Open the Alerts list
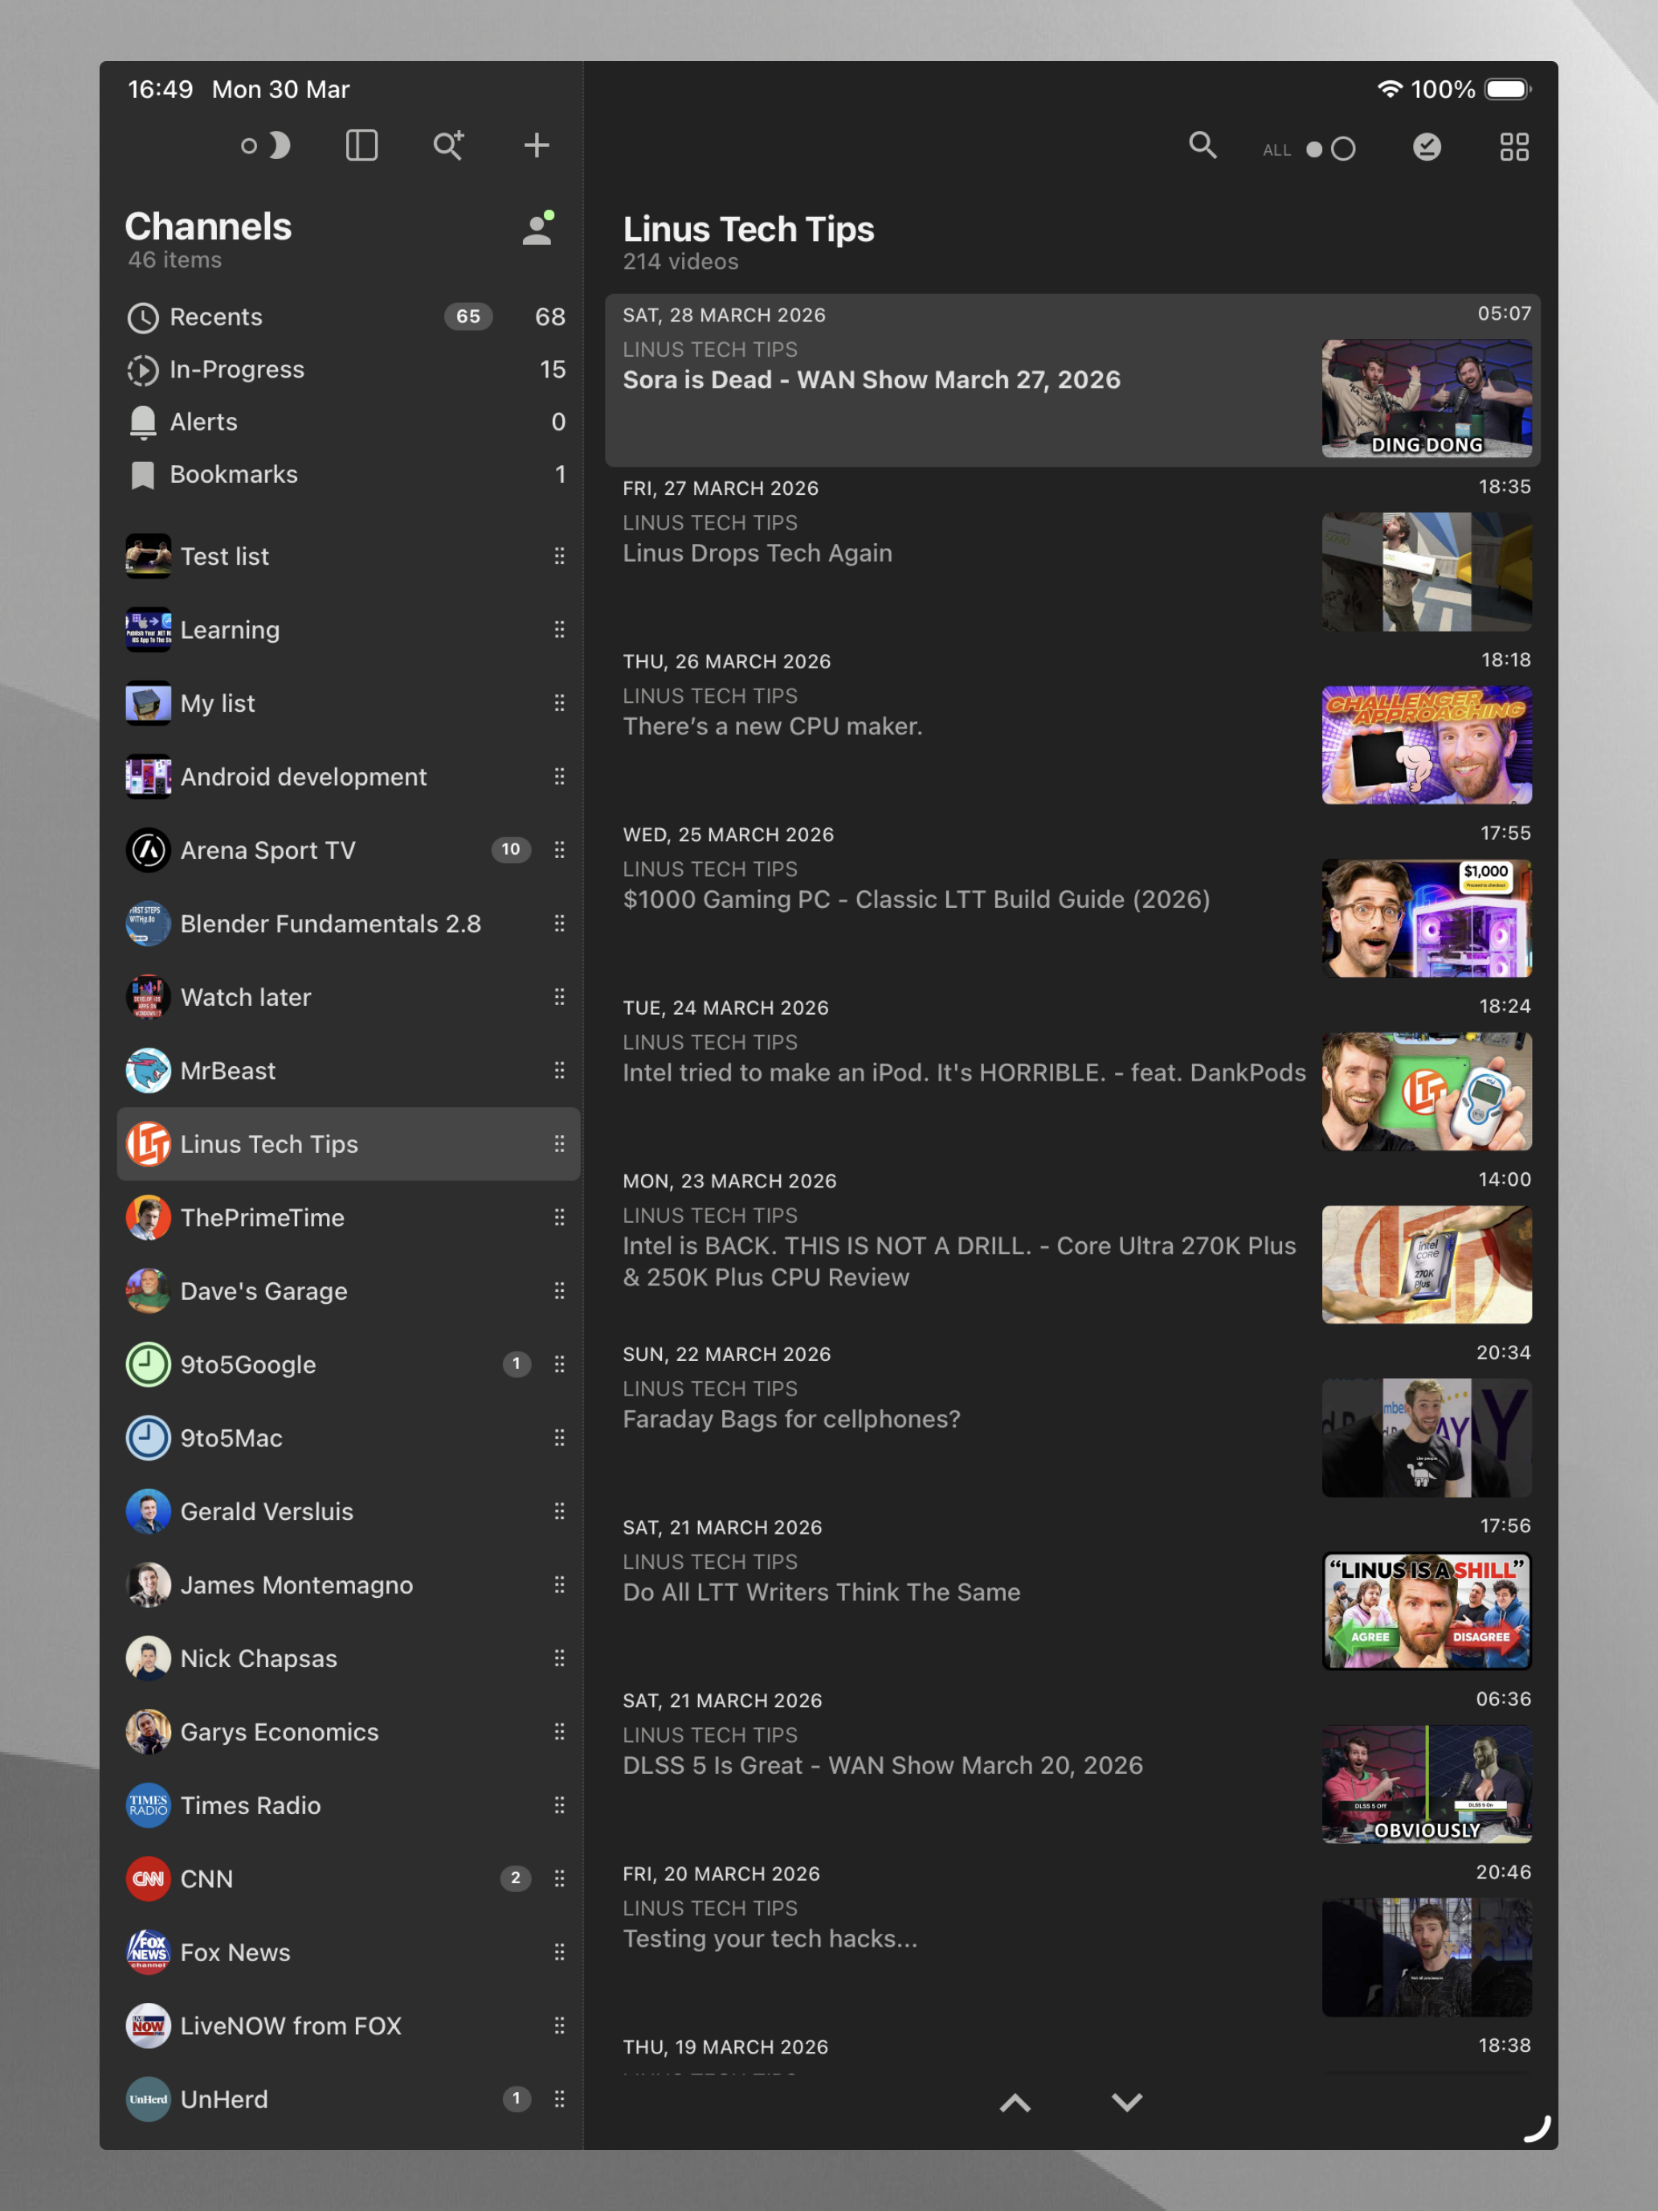This screenshot has height=2211, width=1658. (x=349, y=422)
